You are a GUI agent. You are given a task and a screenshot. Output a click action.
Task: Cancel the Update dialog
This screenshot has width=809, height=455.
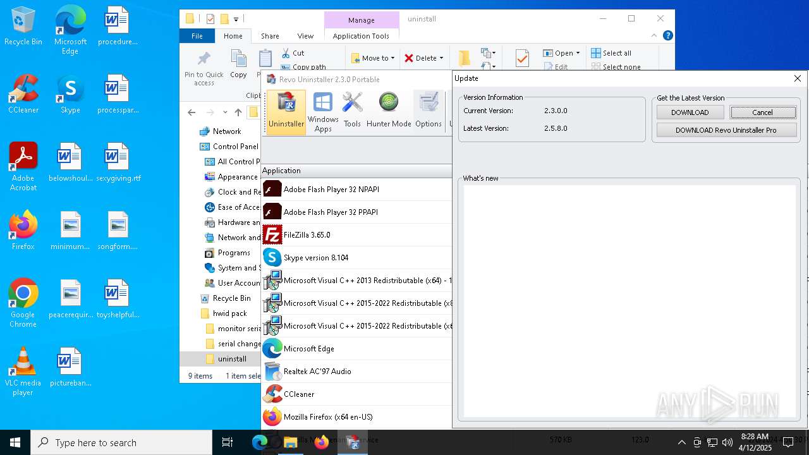pos(762,112)
